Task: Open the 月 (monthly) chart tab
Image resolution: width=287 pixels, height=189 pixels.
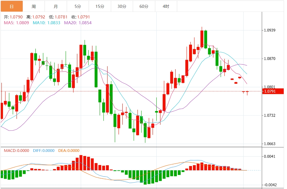Action: [x=56, y=6]
